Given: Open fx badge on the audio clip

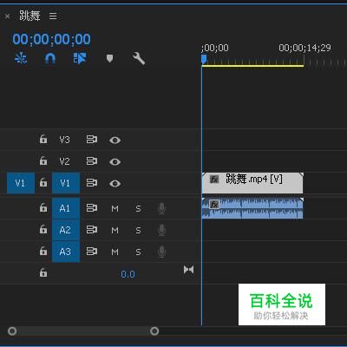Looking at the screenshot, I should [x=214, y=205].
